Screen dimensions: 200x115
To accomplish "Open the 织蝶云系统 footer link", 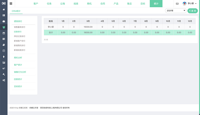I will (23, 108).
